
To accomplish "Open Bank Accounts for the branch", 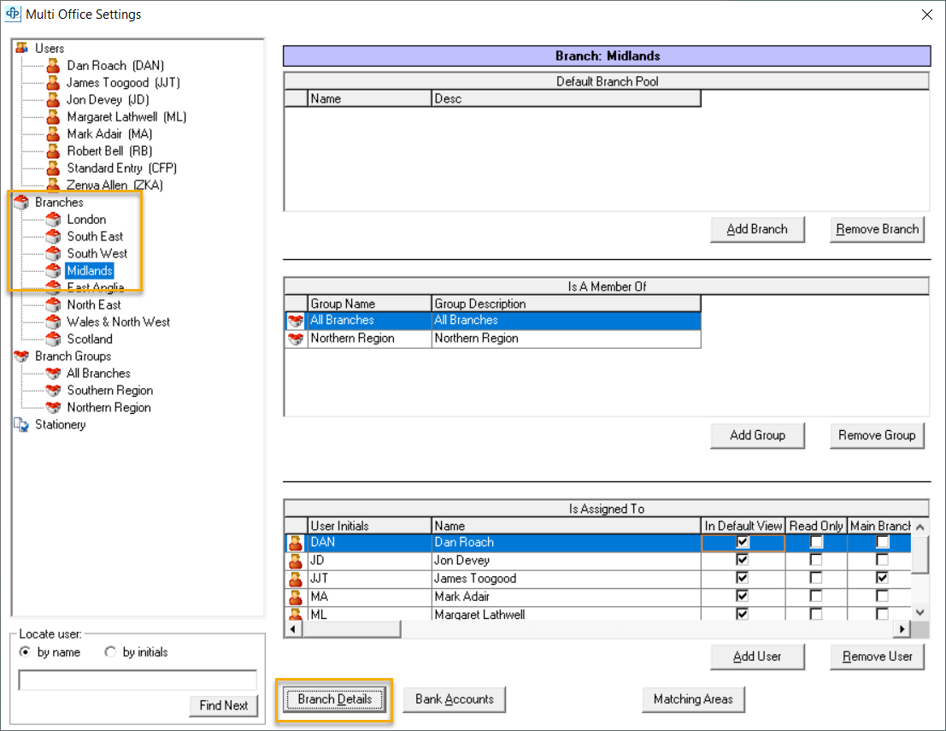I will pyautogui.click(x=455, y=699).
